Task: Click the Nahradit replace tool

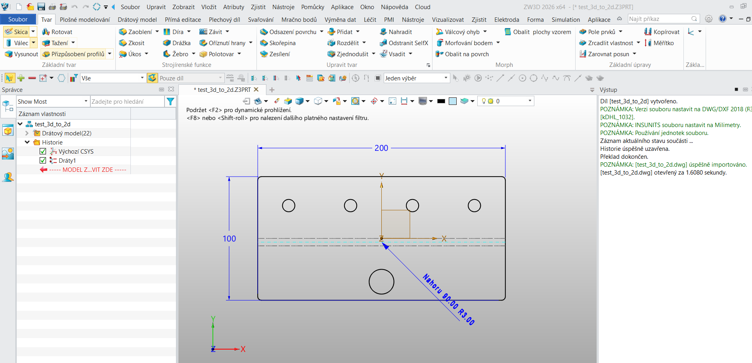Action: [x=396, y=32]
